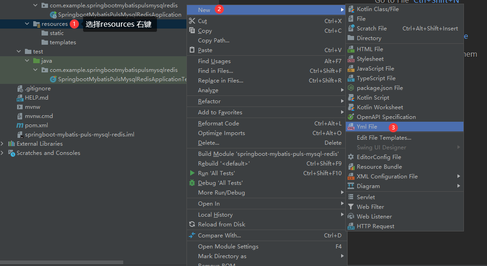Click the JavaScript File icon

tap(351, 68)
